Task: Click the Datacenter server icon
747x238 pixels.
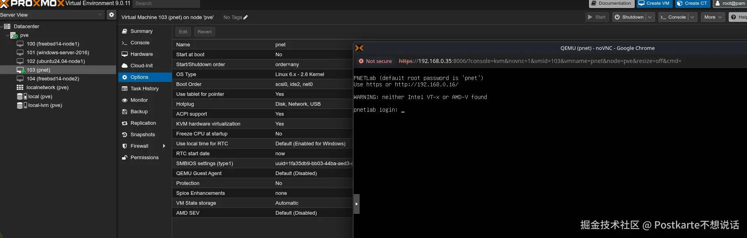Action: click(x=7, y=27)
